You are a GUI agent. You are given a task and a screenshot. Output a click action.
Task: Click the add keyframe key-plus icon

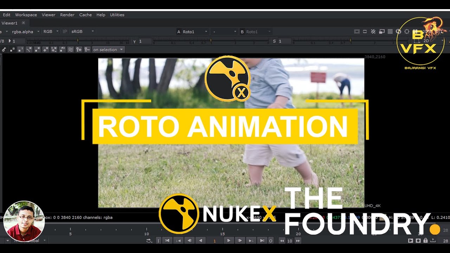click(79, 50)
